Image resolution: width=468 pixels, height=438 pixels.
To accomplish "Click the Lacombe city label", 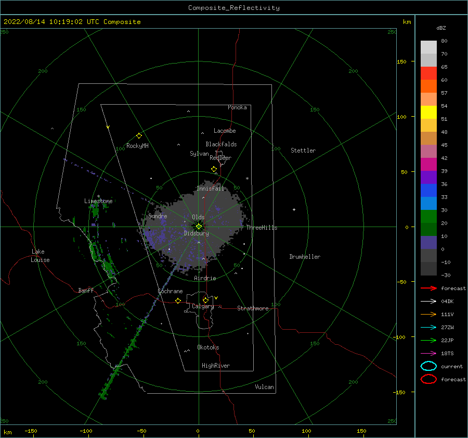I will pos(225,131).
